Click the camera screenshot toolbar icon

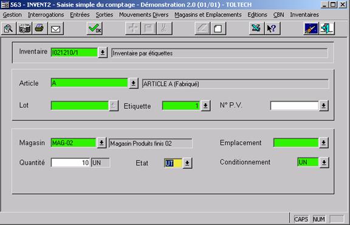[x=24, y=29]
